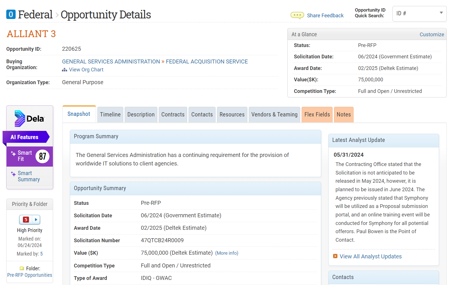Image resolution: width=451 pixels, height=285 pixels.
Task: Click the Federal Acquisition Service link
Action: click(206, 61)
